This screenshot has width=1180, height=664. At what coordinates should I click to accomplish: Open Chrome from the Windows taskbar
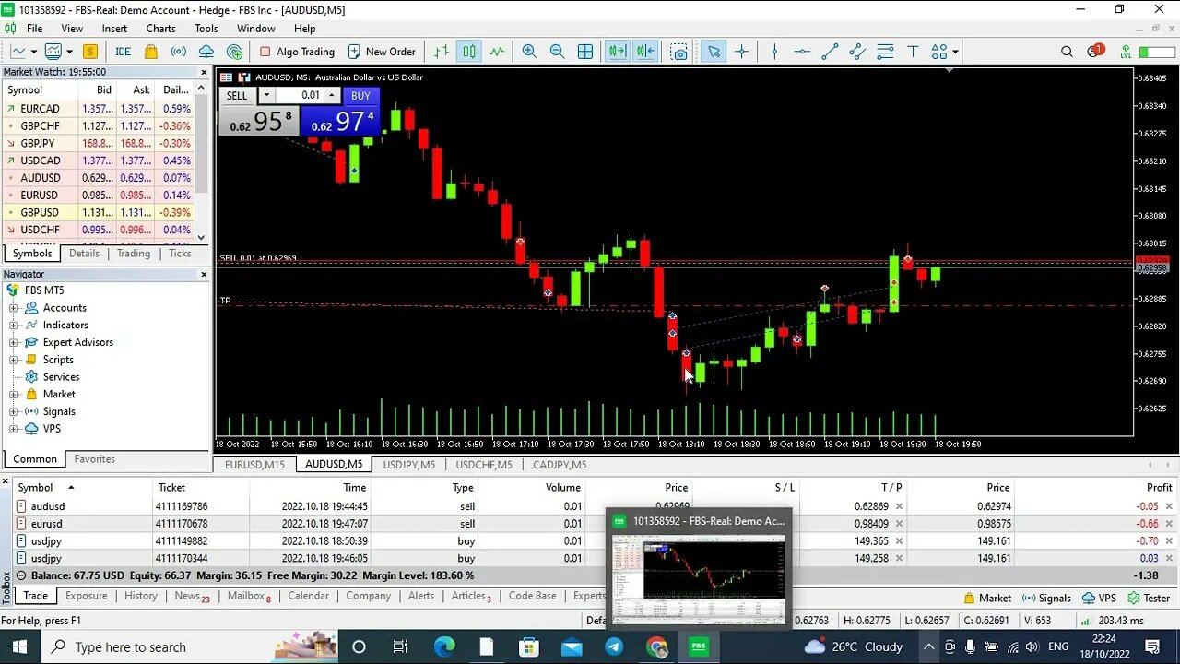tap(656, 646)
